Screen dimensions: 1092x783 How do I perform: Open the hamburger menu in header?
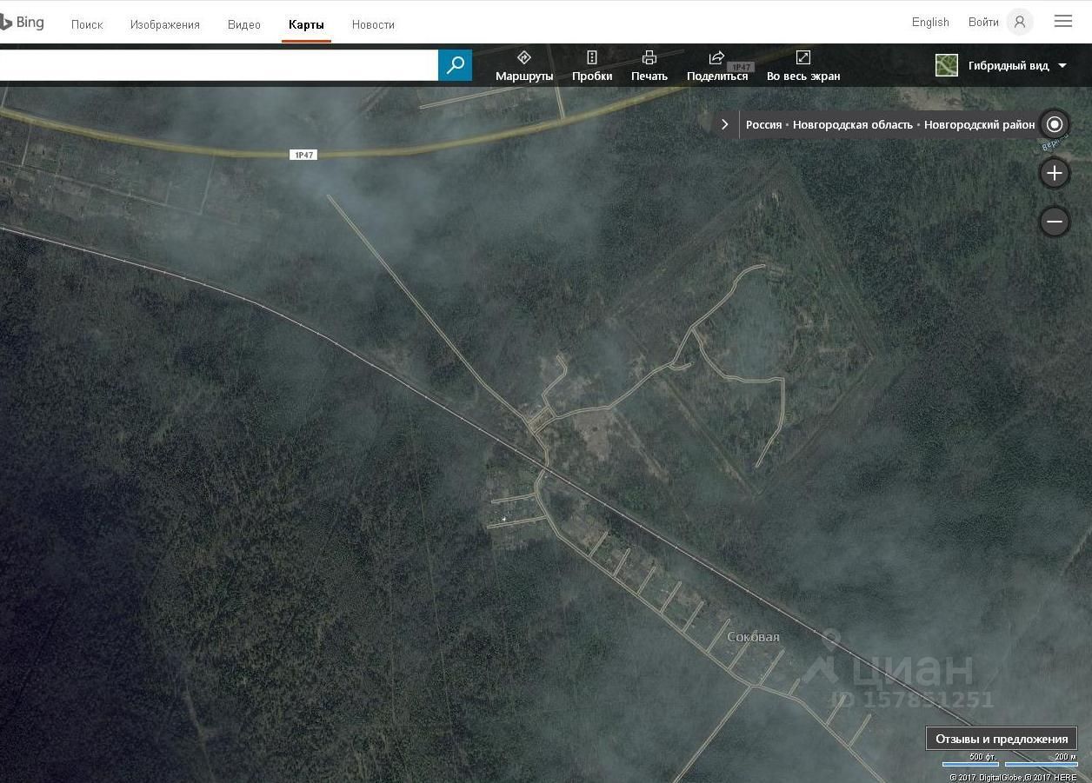(1062, 22)
